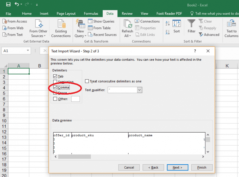Image resolution: width=239 pixels, height=177 pixels.
Task: Import data From Access
Action: tap(15, 21)
